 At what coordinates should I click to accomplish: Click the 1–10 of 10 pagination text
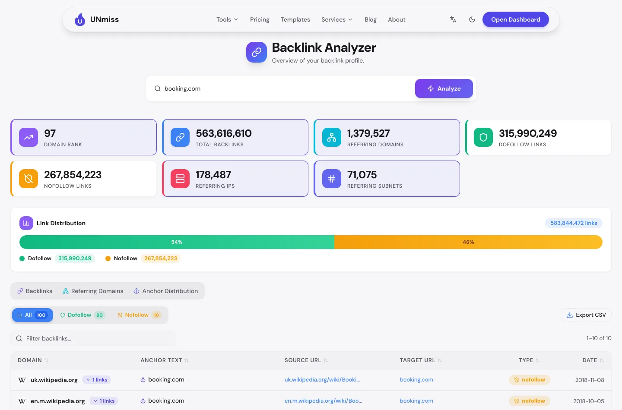[x=599, y=338]
